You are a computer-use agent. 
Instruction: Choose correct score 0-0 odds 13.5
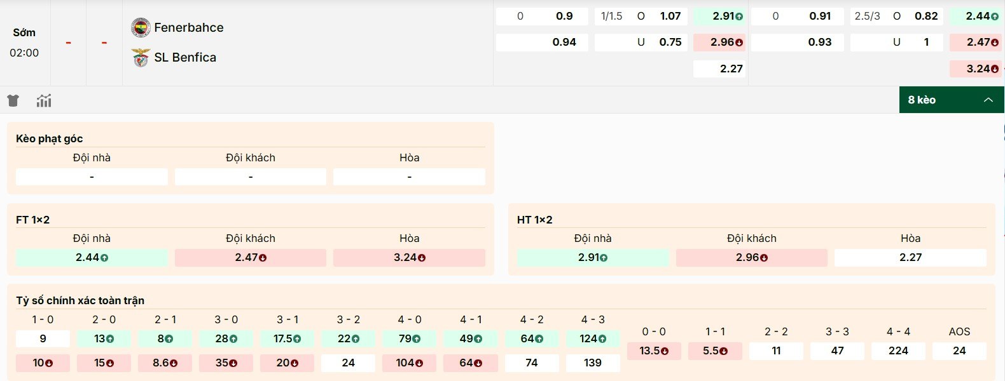[x=654, y=351]
